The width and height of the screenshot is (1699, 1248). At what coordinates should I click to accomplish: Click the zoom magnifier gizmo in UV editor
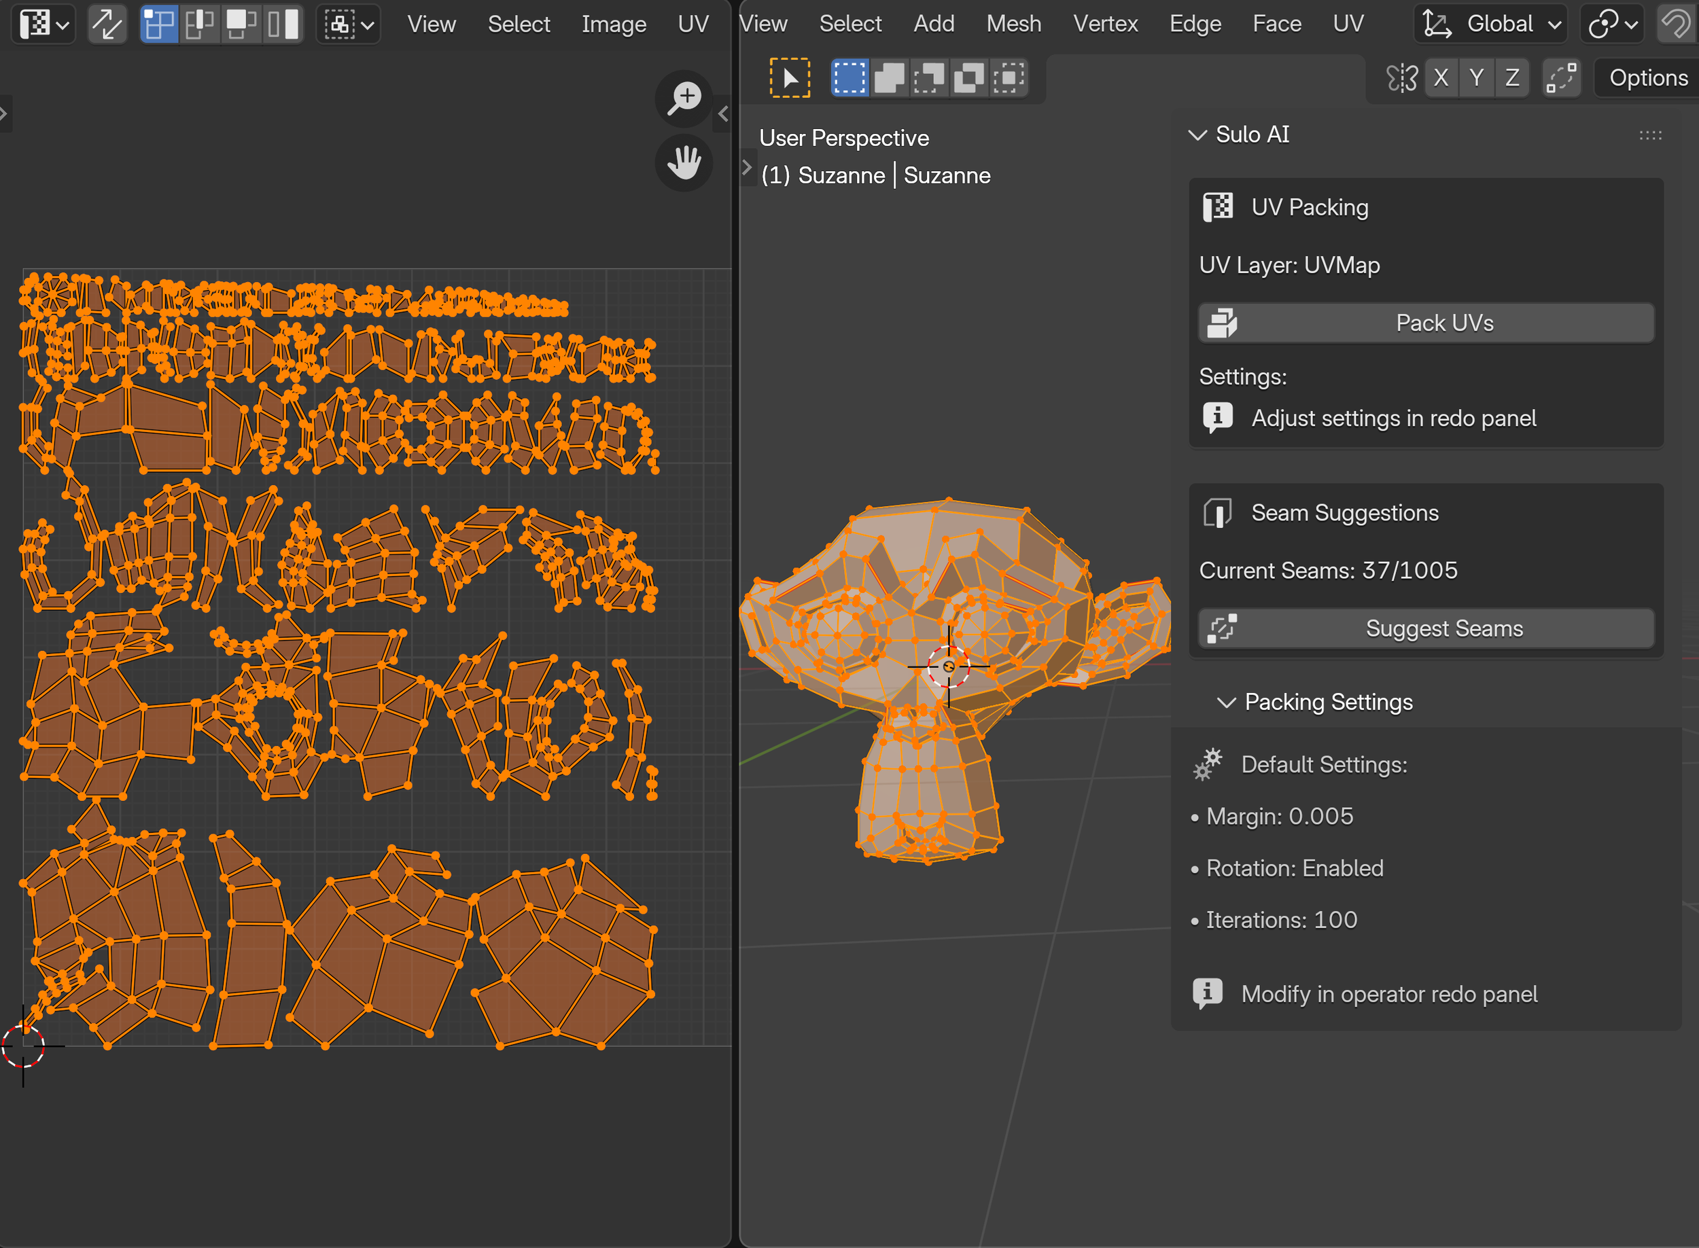coord(684,99)
